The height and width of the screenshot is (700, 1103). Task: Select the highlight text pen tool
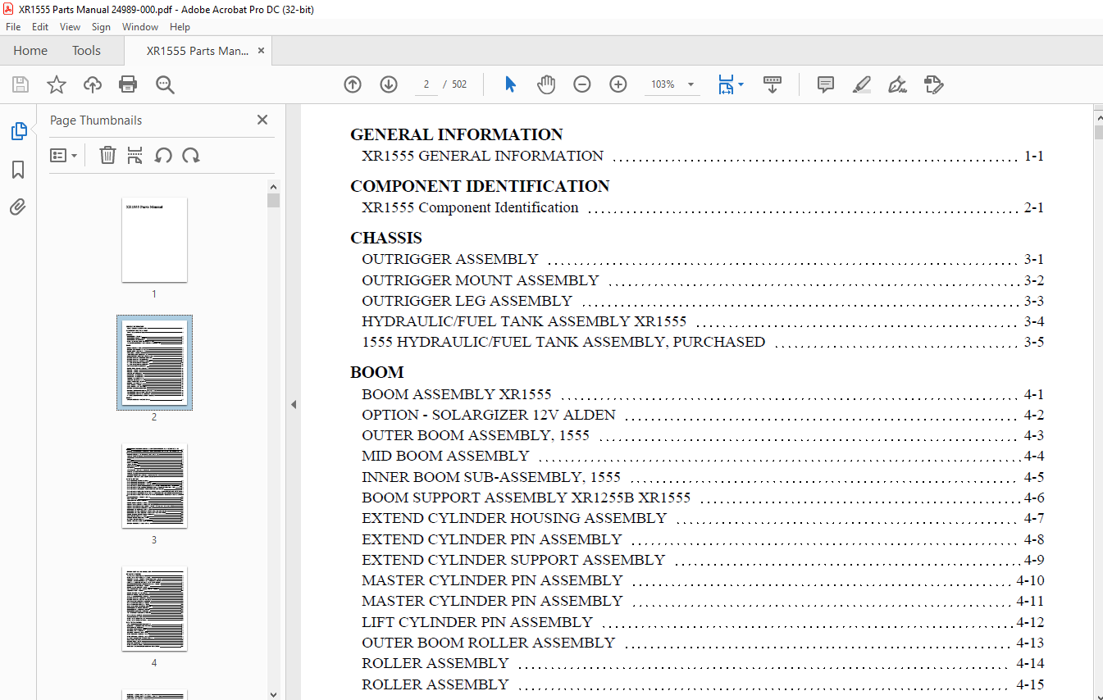[x=862, y=84]
